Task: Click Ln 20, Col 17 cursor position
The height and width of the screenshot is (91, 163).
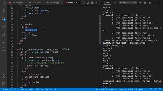Action: pos(106,89)
